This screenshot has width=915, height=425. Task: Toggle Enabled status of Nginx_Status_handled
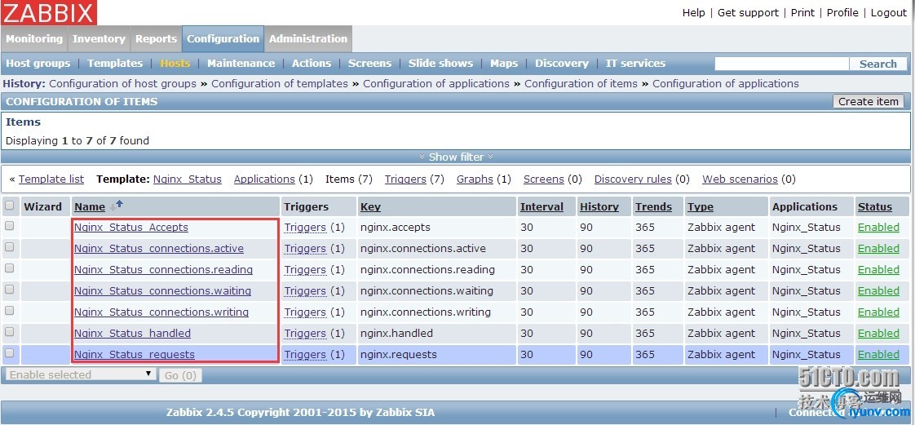(x=878, y=333)
